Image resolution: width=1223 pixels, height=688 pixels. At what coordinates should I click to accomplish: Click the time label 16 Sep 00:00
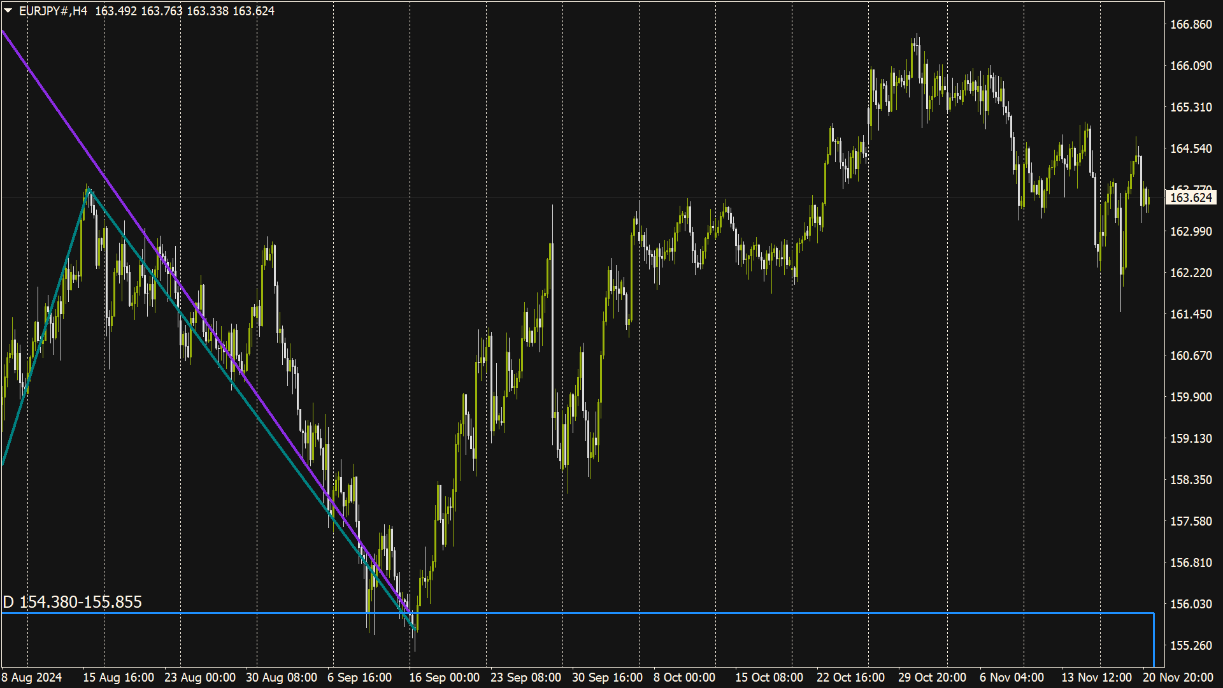tap(444, 677)
